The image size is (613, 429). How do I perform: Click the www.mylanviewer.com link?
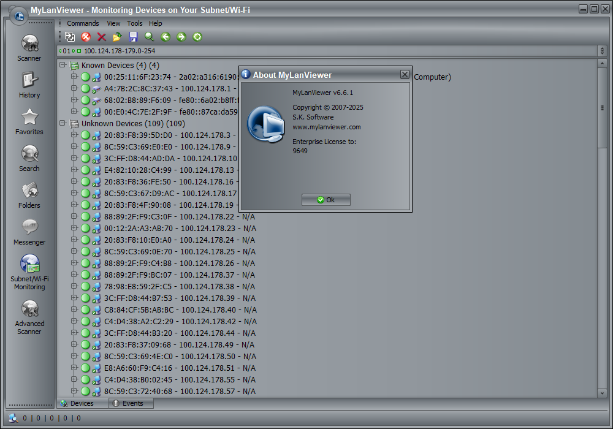pyautogui.click(x=327, y=127)
